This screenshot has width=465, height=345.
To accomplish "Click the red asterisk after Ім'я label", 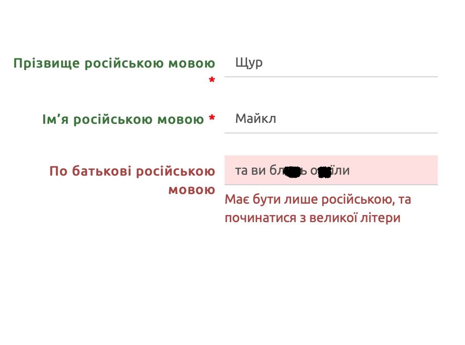I will pos(212,118).
